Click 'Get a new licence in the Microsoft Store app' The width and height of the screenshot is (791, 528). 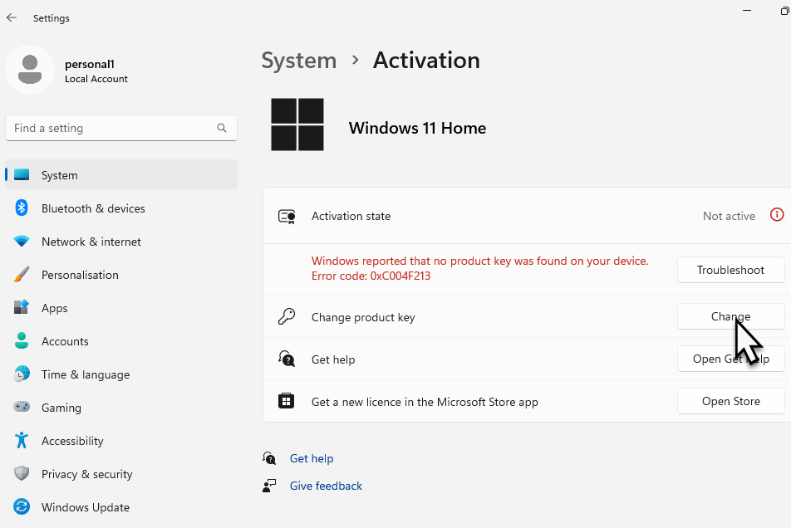pyautogui.click(x=425, y=402)
